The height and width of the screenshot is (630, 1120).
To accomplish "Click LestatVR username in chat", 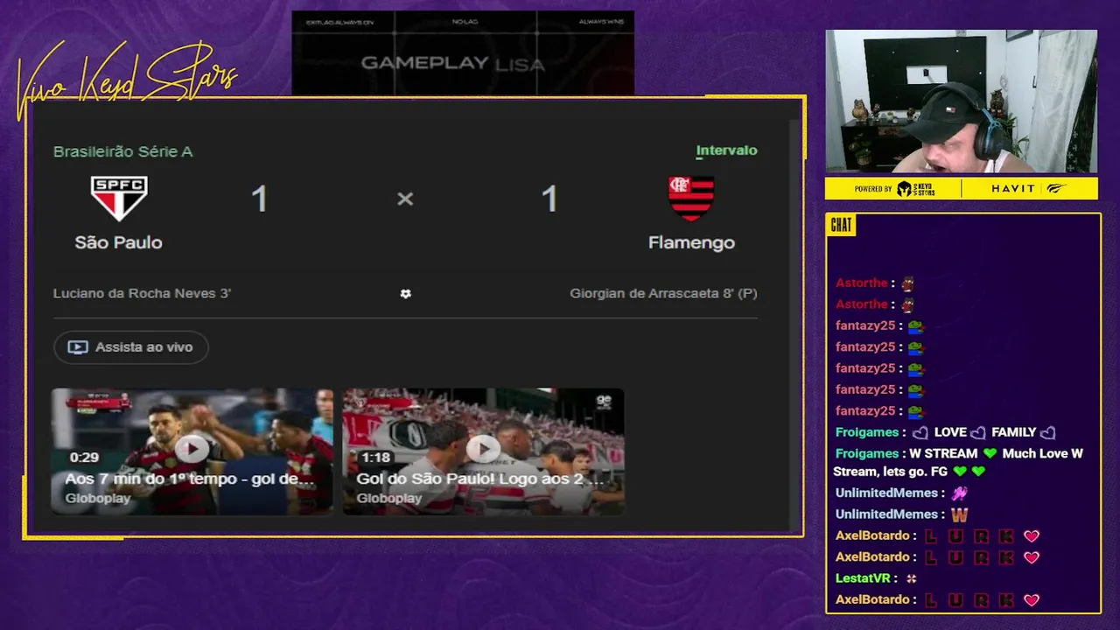I will 863,578.
